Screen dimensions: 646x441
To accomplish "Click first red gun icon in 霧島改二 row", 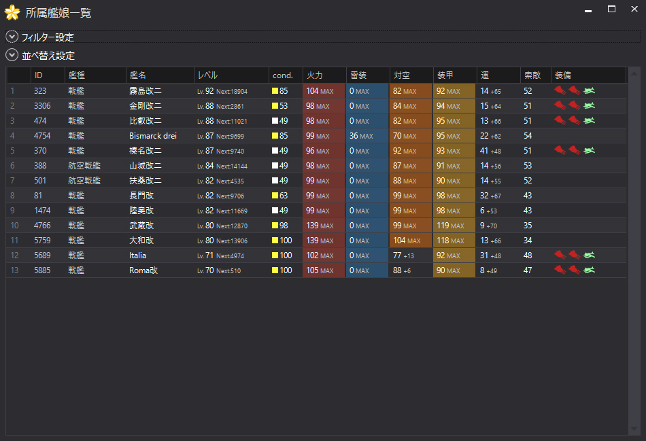I will pyautogui.click(x=560, y=90).
